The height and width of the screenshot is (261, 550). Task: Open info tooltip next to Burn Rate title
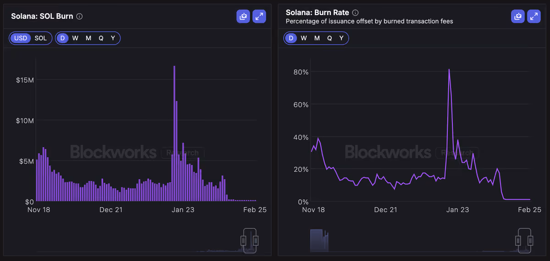tap(355, 13)
